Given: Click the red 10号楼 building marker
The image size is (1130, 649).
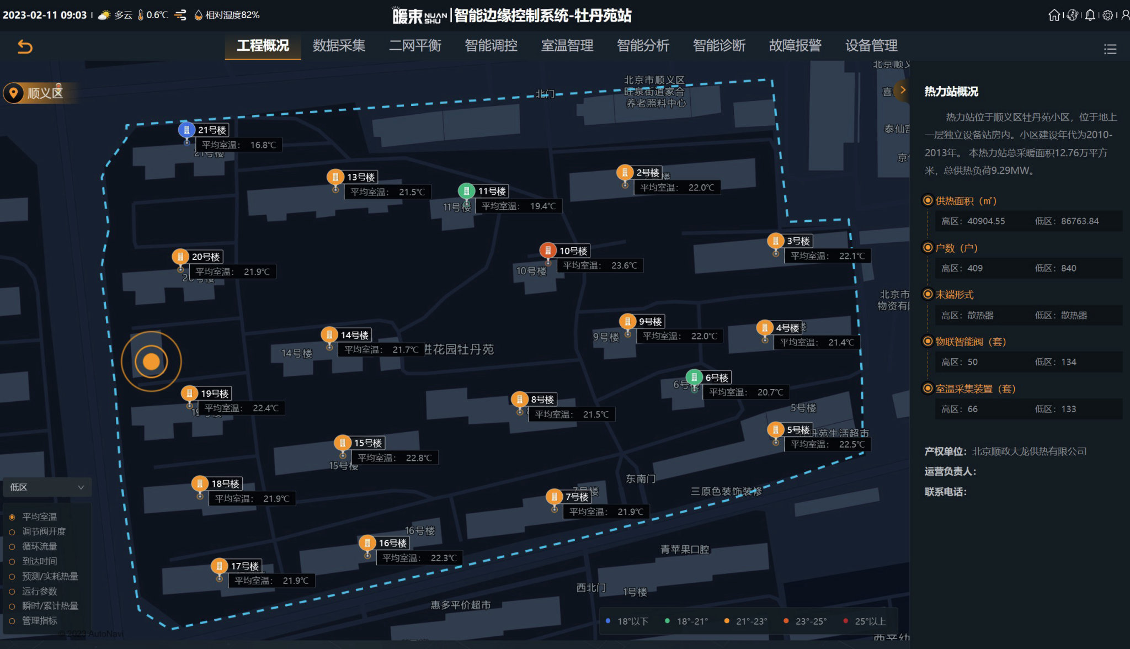Looking at the screenshot, I should click(548, 251).
